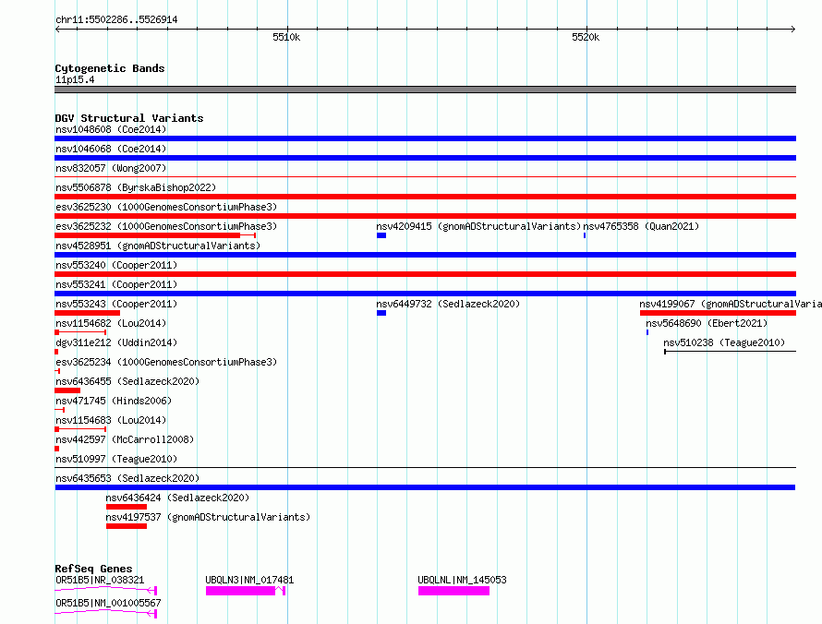822x624 pixels.
Task: Select the nsv1154682 (Lou2014) label
Action: tap(111, 323)
